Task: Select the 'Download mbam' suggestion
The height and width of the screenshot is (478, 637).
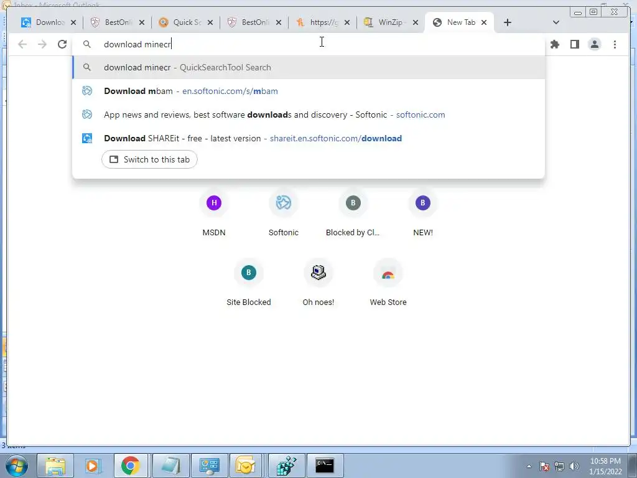Action: [309, 91]
